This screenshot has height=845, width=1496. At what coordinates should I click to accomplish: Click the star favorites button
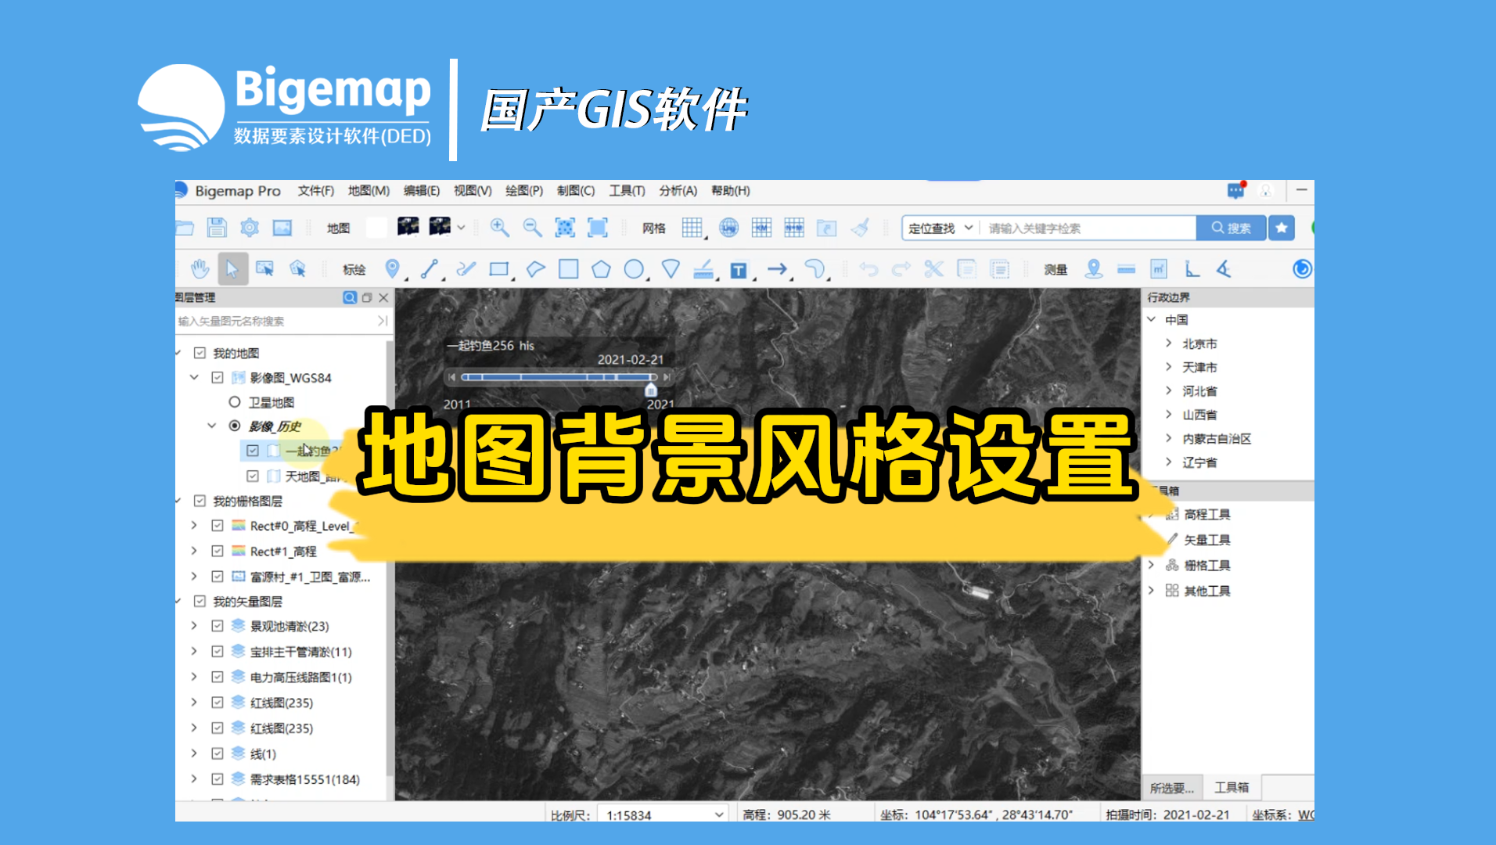coord(1281,228)
